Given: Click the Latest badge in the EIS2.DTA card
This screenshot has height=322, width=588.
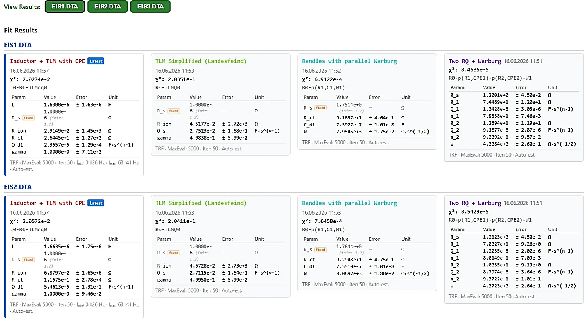Looking at the screenshot, I should (96, 203).
